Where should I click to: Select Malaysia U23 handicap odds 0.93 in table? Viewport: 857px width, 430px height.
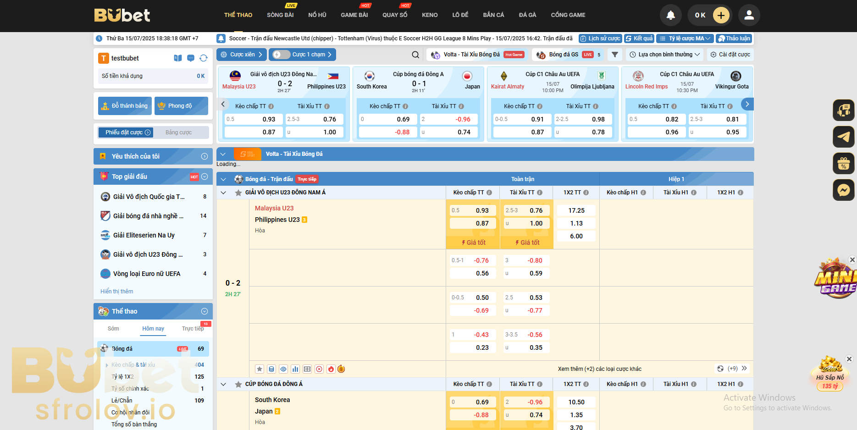[473, 210]
